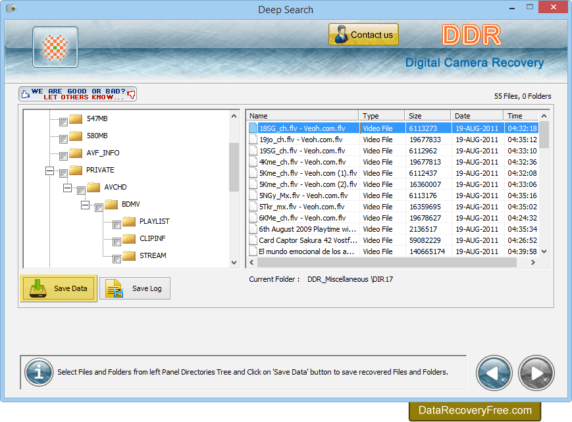Click file icon of 5NGy_Mx.flv - Veoh.com.flv

click(253, 196)
